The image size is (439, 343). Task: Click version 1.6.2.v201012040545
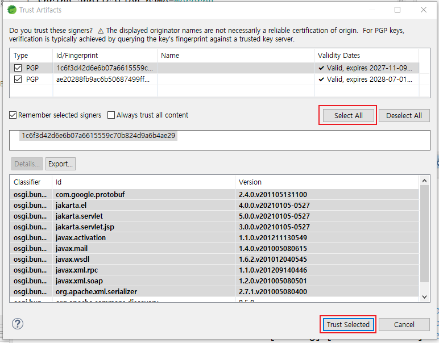[273, 259]
